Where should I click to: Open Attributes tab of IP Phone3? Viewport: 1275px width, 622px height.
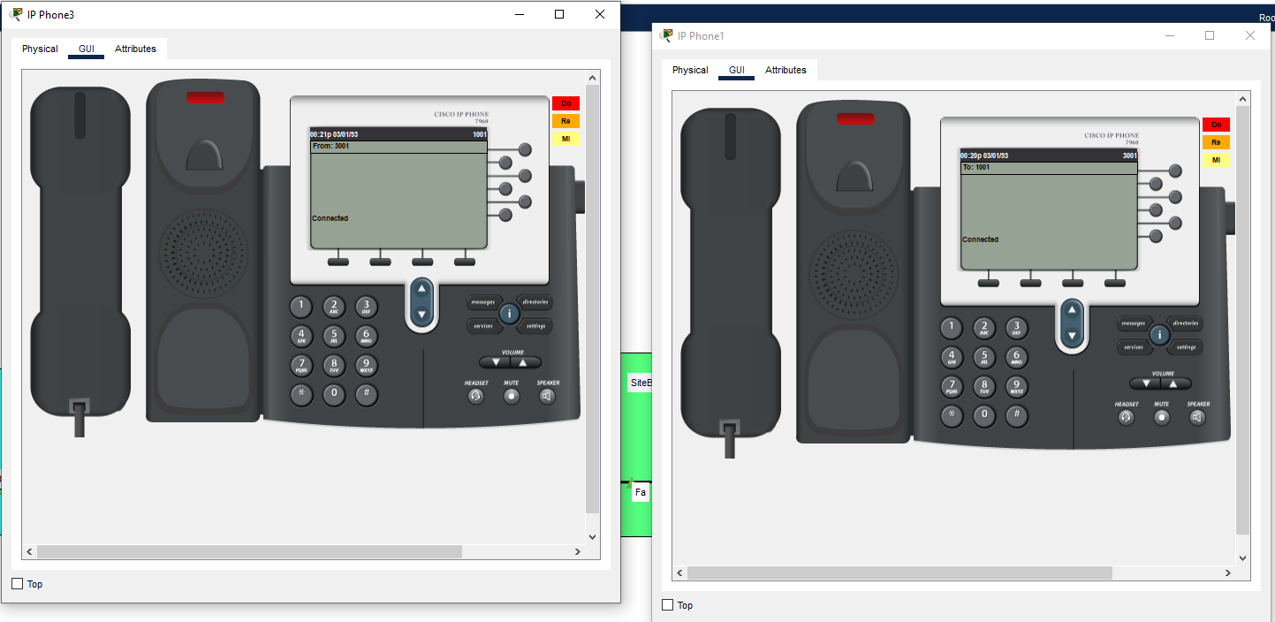coord(135,49)
